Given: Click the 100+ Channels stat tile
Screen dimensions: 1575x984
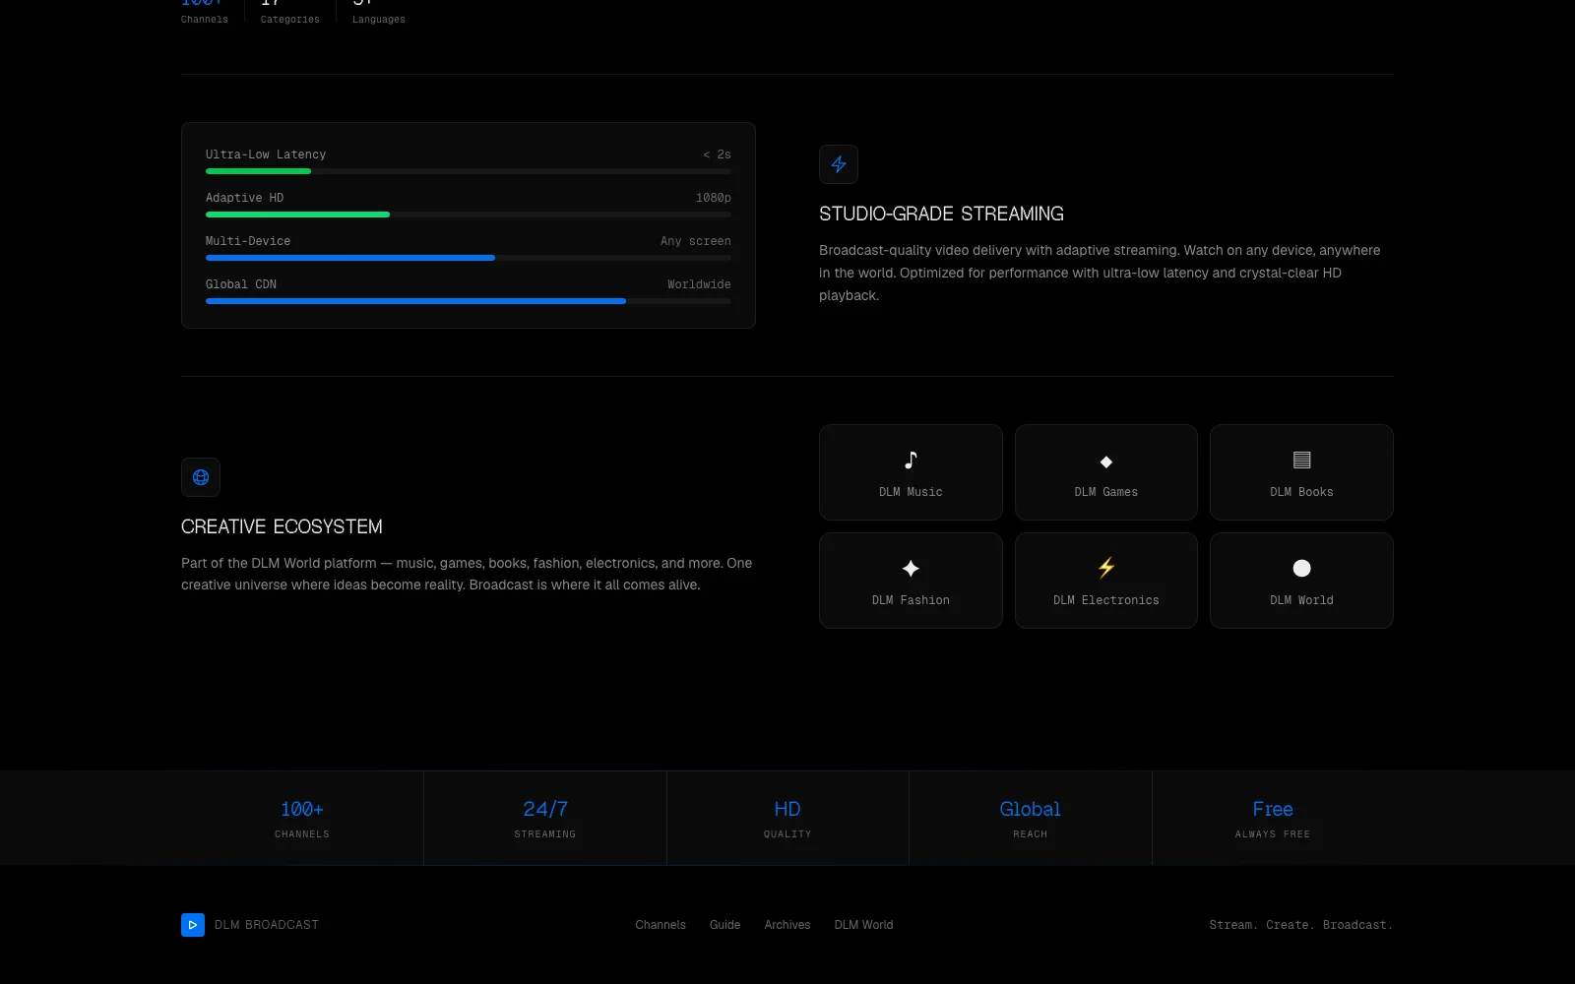Looking at the screenshot, I should 302,819.
